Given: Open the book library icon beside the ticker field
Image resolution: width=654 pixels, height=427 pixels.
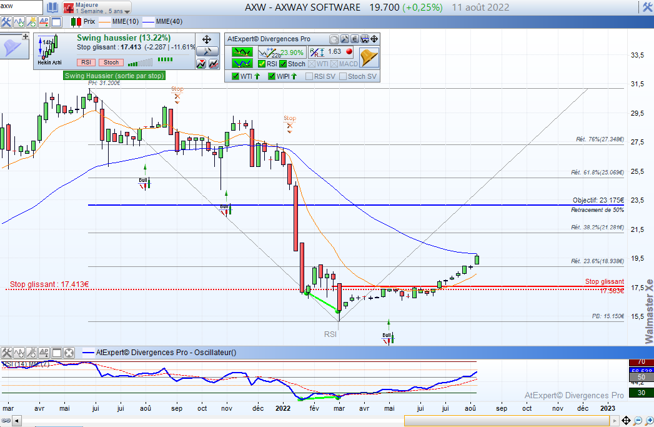Looking at the screenshot, I should tap(52, 8).
